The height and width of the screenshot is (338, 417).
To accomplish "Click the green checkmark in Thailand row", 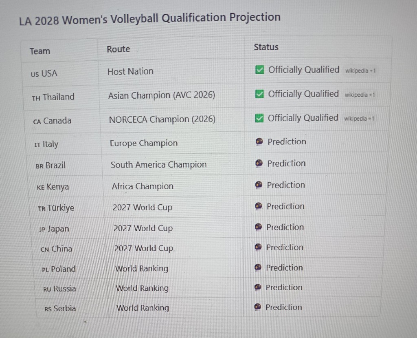I will tap(259, 94).
